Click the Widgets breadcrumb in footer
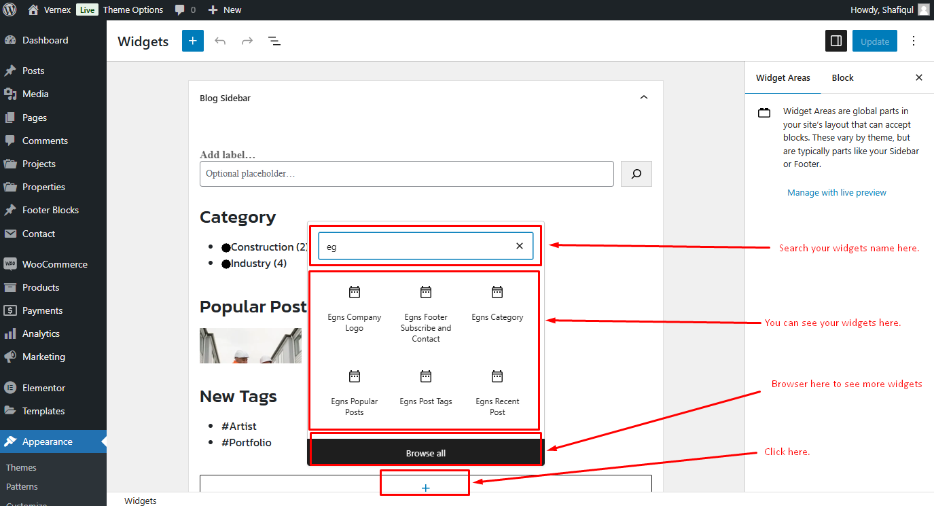 pos(141,501)
